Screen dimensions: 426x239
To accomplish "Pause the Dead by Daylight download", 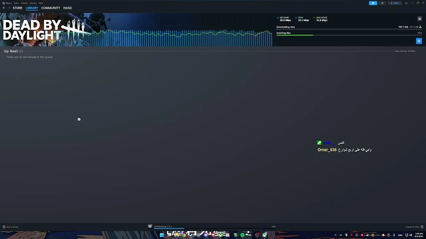I will point(419,41).
